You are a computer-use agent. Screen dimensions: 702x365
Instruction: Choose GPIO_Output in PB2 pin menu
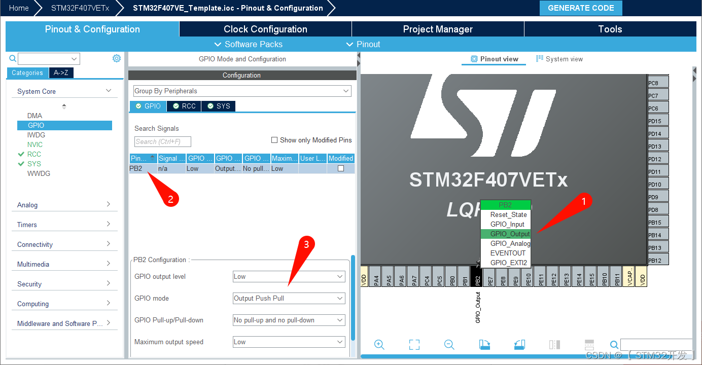pyautogui.click(x=506, y=234)
